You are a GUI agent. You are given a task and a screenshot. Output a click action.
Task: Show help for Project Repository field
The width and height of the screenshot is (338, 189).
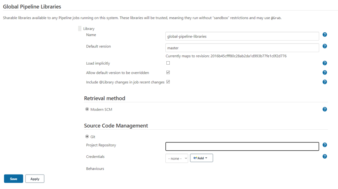pyautogui.click(x=324, y=145)
